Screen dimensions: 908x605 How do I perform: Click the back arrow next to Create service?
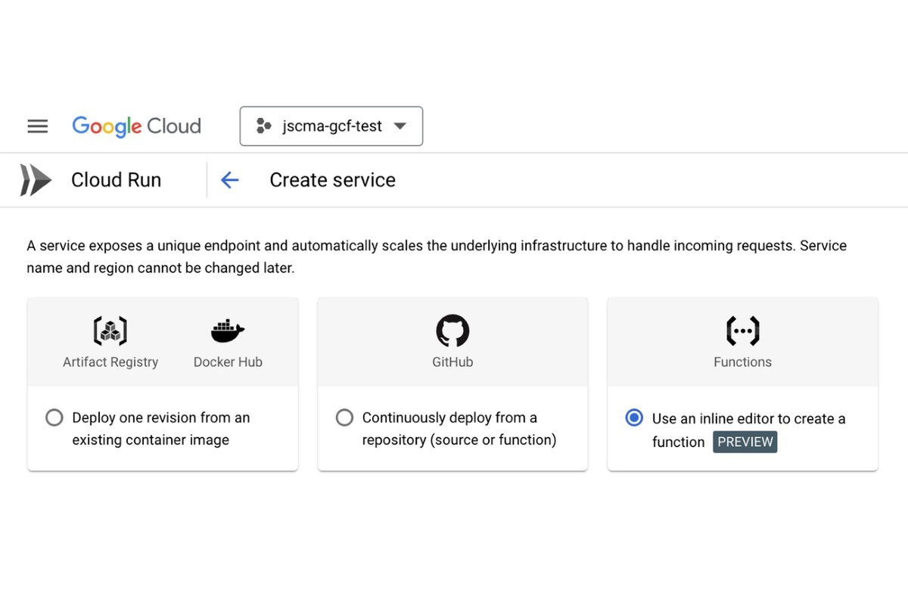coord(229,180)
